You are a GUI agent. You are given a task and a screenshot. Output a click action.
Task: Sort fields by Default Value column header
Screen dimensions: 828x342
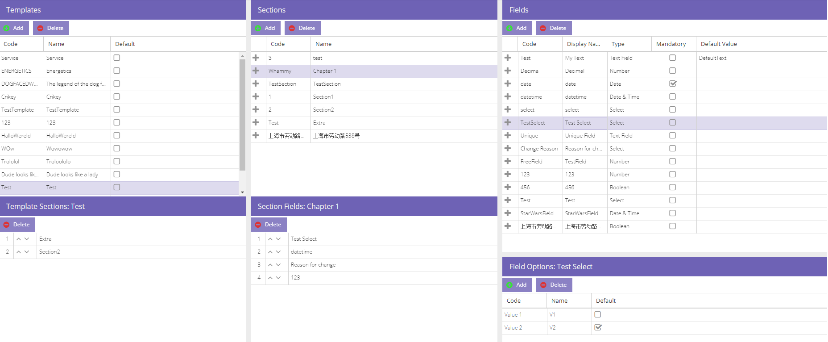point(762,44)
